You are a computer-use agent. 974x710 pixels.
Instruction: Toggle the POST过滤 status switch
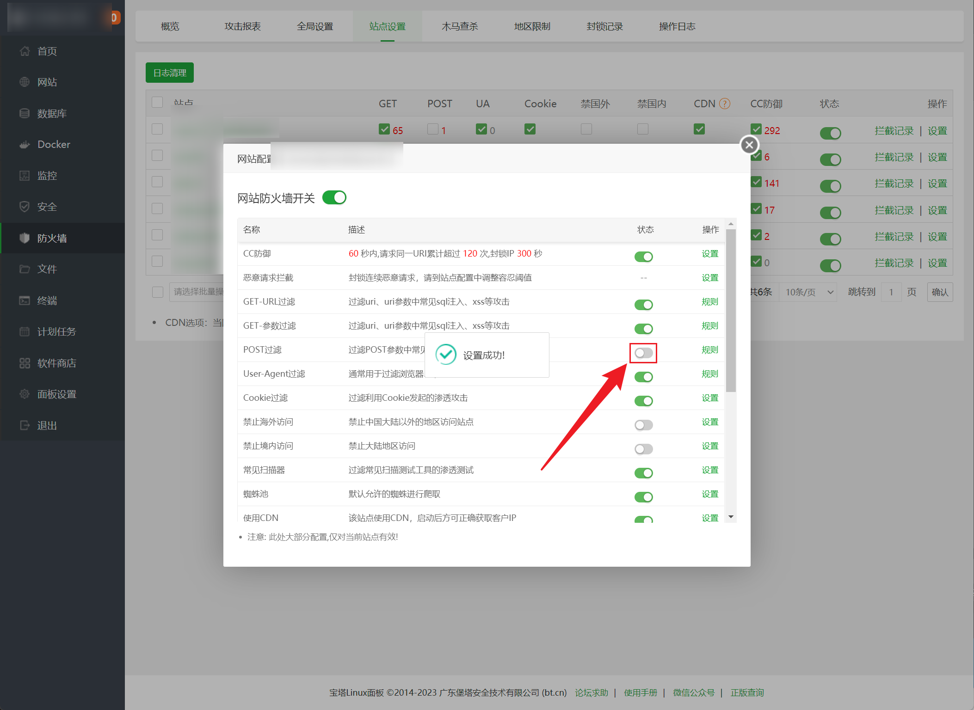(643, 353)
